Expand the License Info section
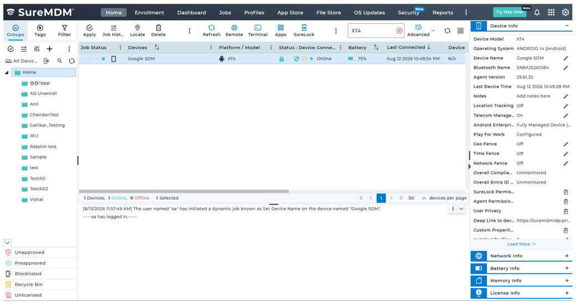 tap(567, 293)
